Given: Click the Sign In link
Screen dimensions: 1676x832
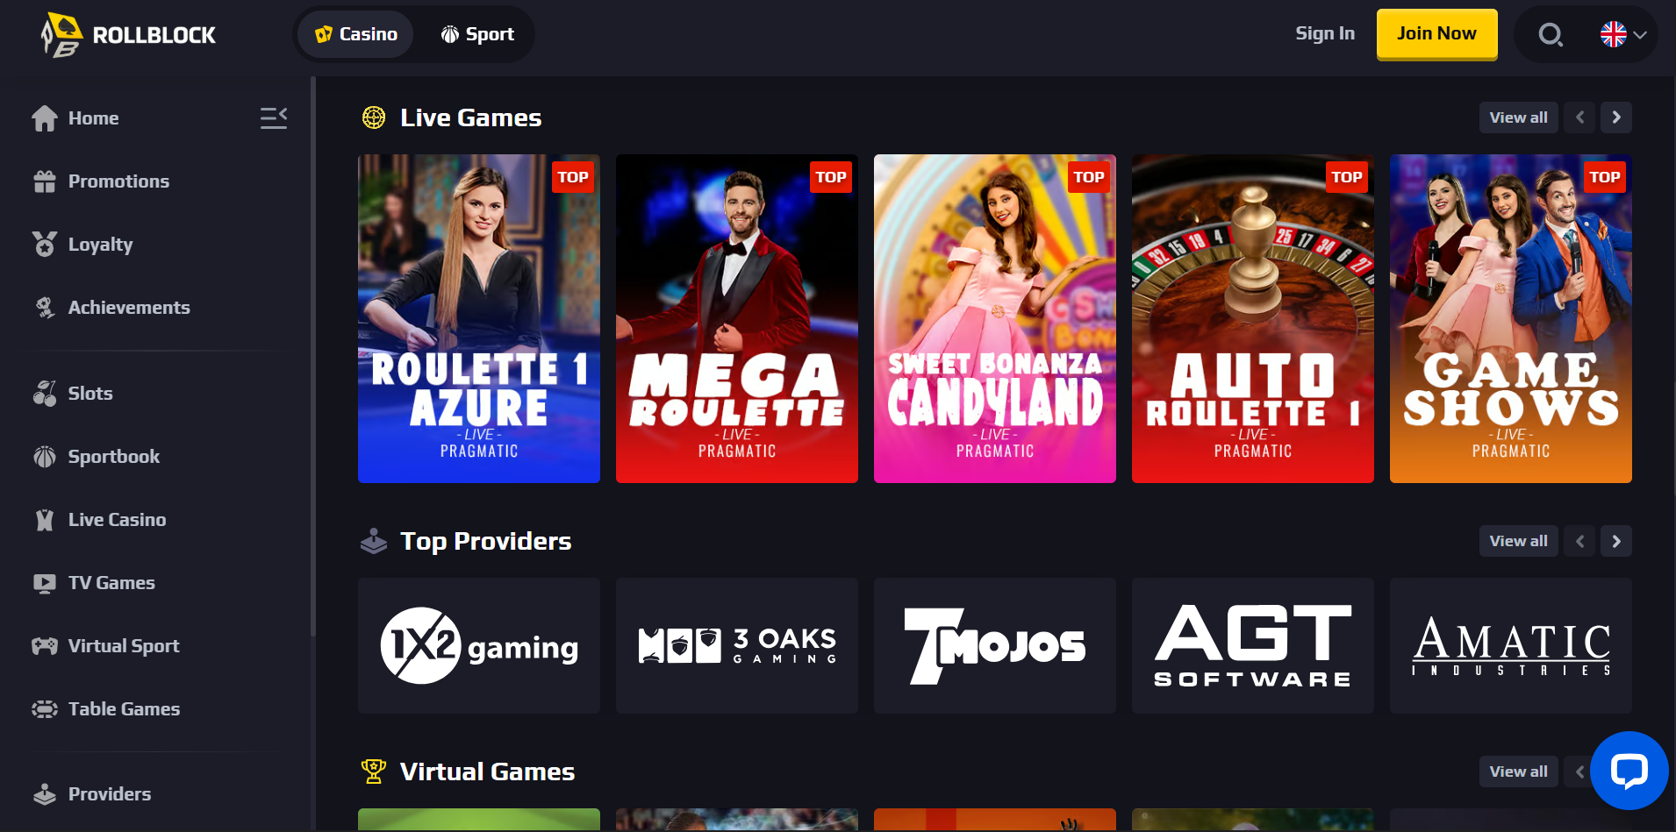Looking at the screenshot, I should pos(1325,33).
